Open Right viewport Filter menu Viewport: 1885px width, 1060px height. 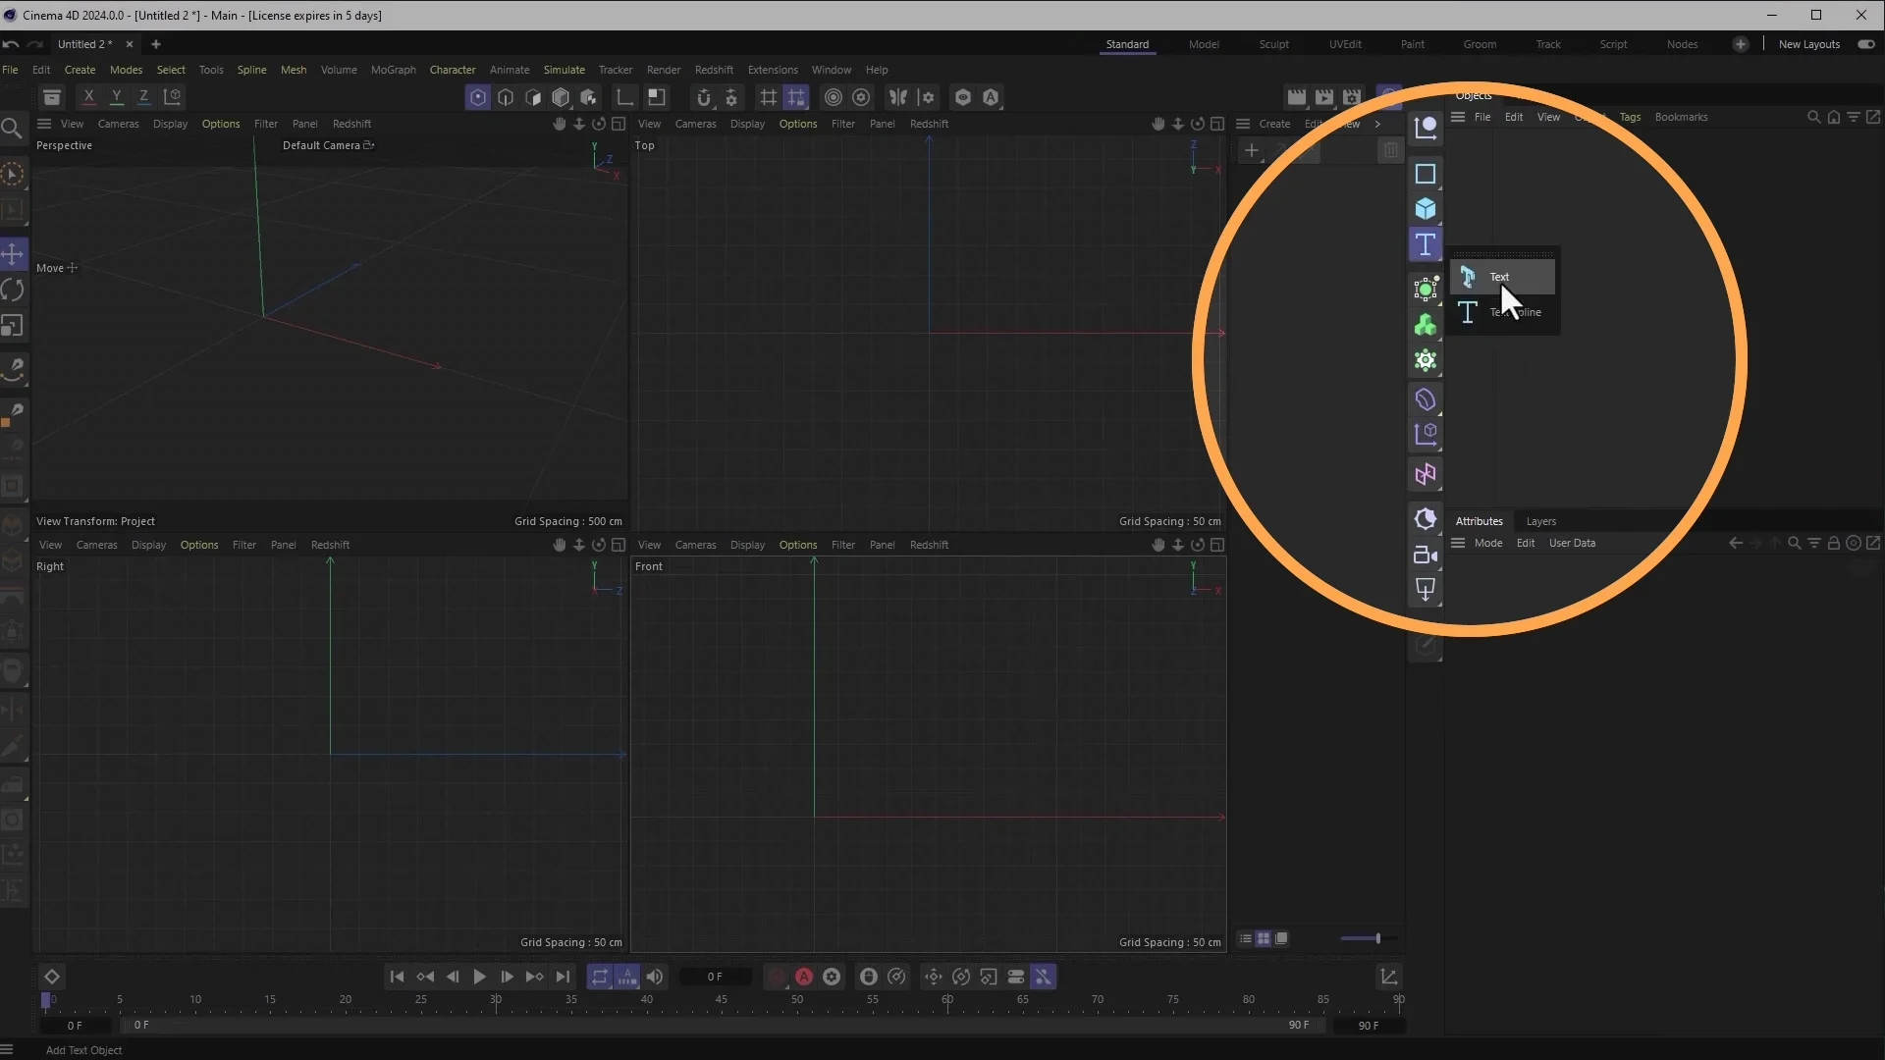(243, 545)
